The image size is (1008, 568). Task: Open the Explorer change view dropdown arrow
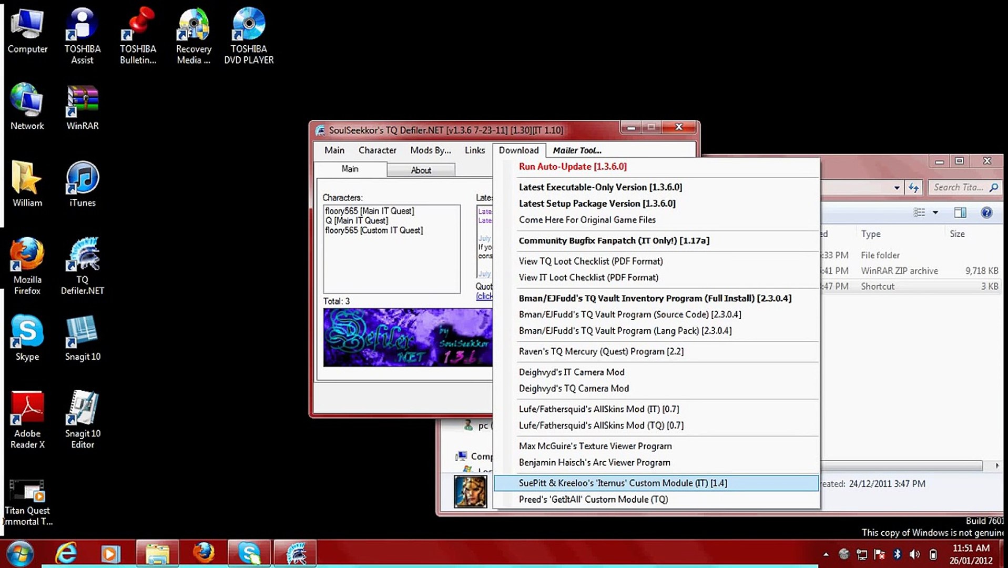[x=935, y=212]
